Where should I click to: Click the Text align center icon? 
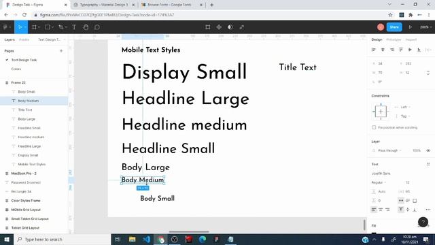(381, 210)
